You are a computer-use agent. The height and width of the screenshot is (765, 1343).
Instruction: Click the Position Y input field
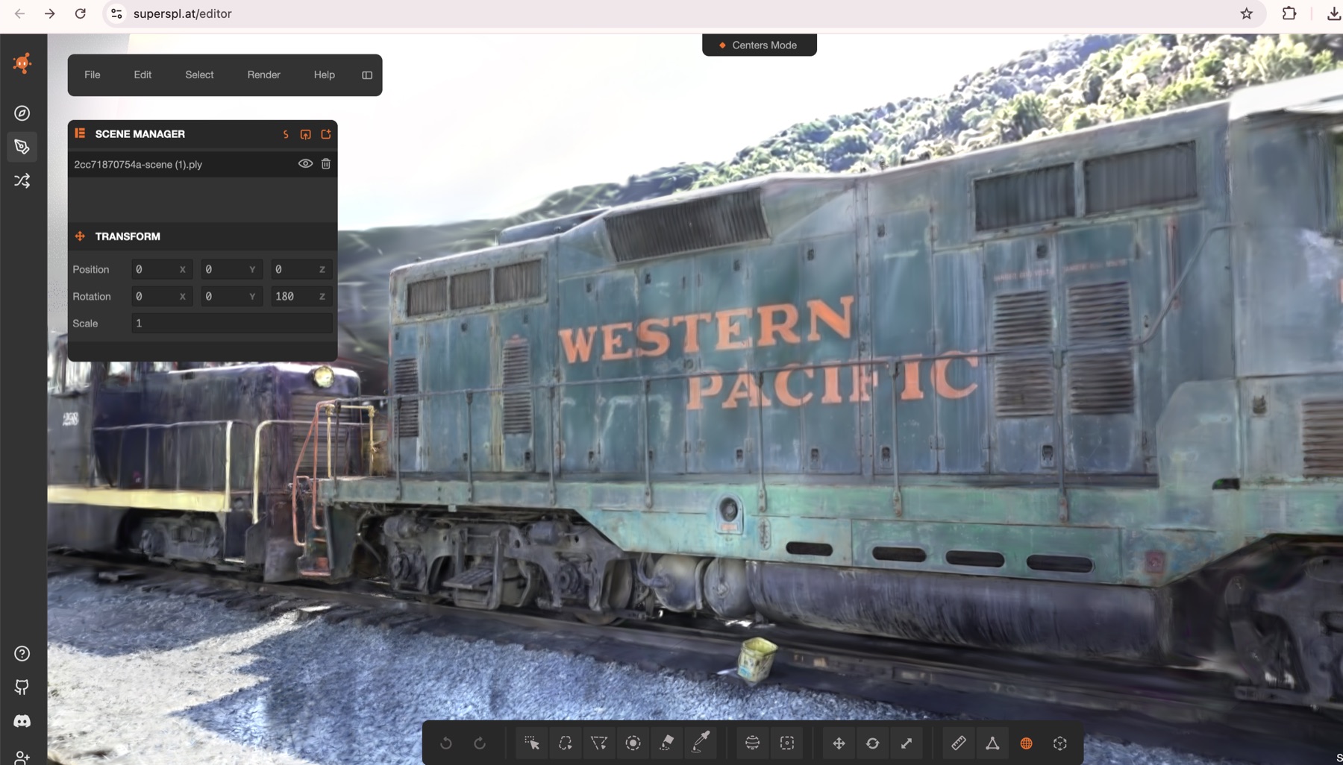(x=232, y=269)
